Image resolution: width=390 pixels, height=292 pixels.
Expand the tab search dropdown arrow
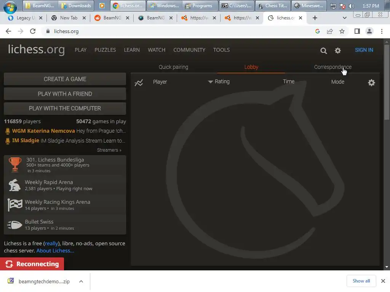[x=344, y=18]
